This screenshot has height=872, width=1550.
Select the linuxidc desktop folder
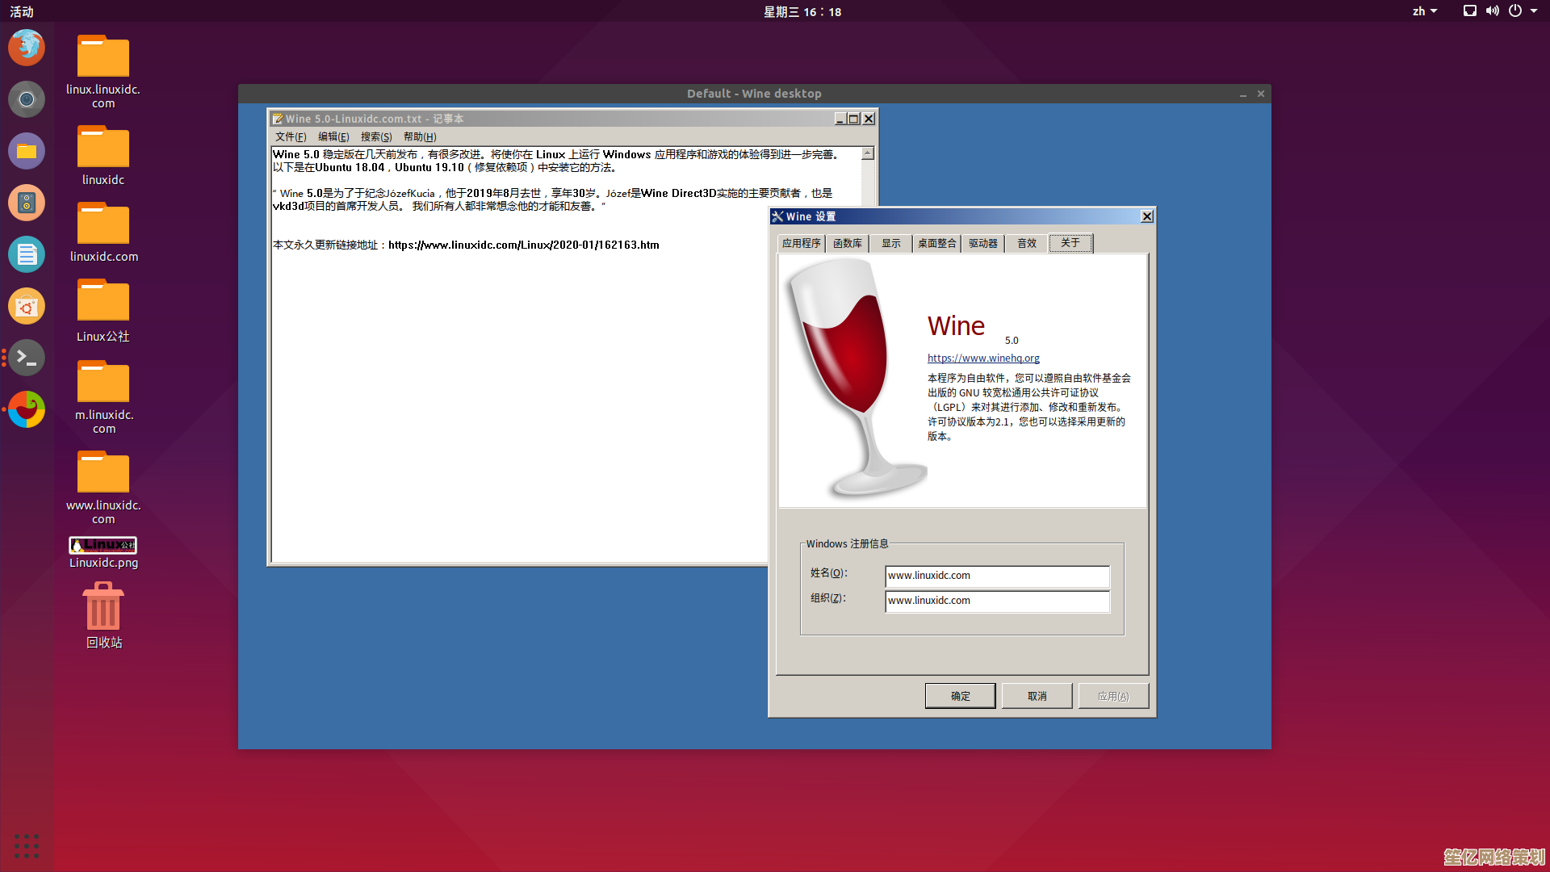103,155
